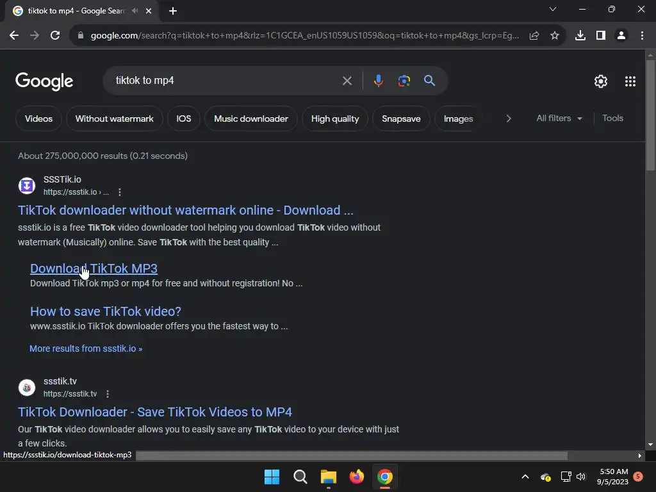Viewport: 656px width, 492px height.
Task: Open the search Tools option
Action: coord(612,119)
